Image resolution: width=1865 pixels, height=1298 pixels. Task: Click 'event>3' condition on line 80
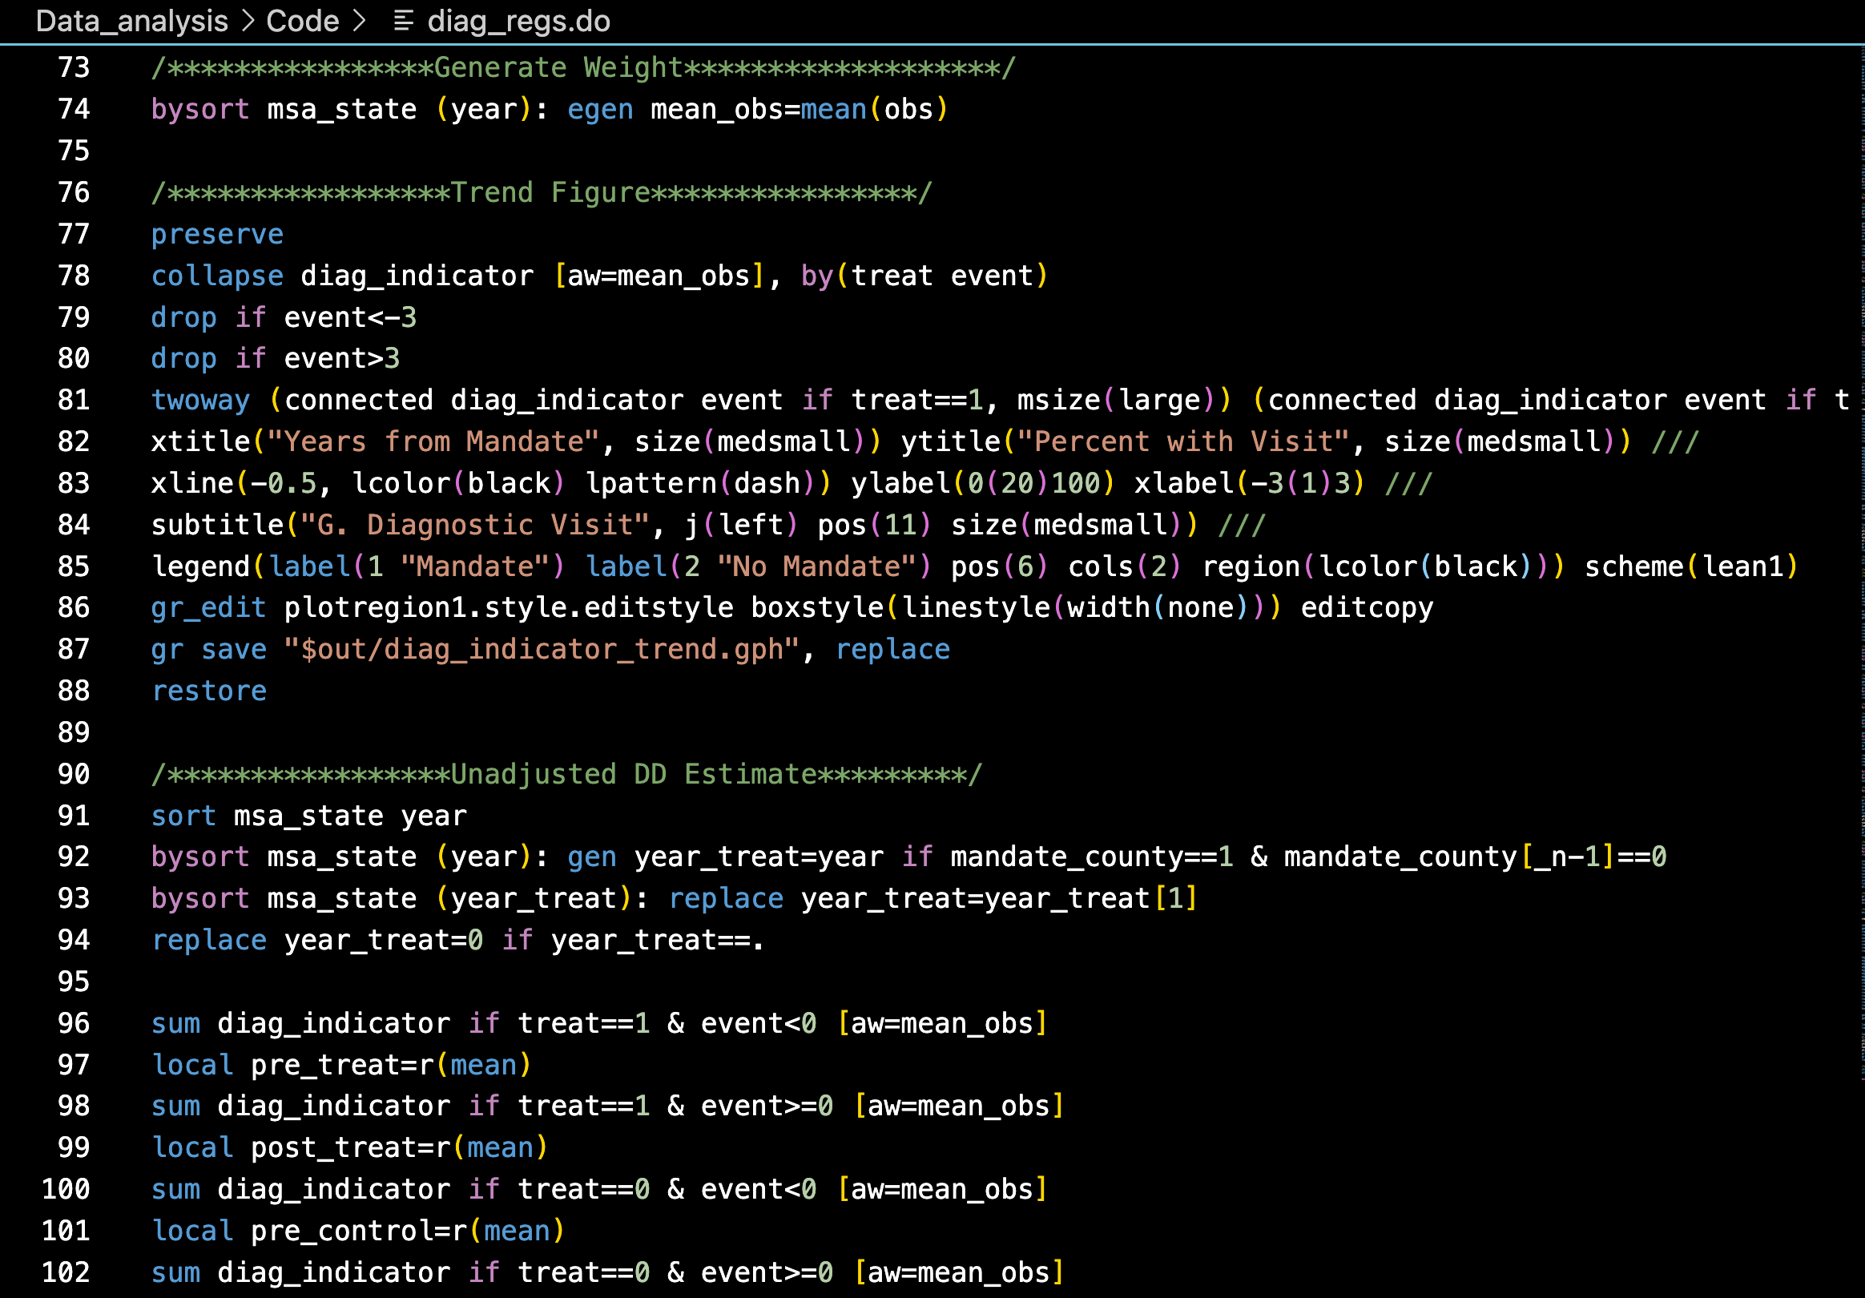pyautogui.click(x=342, y=358)
